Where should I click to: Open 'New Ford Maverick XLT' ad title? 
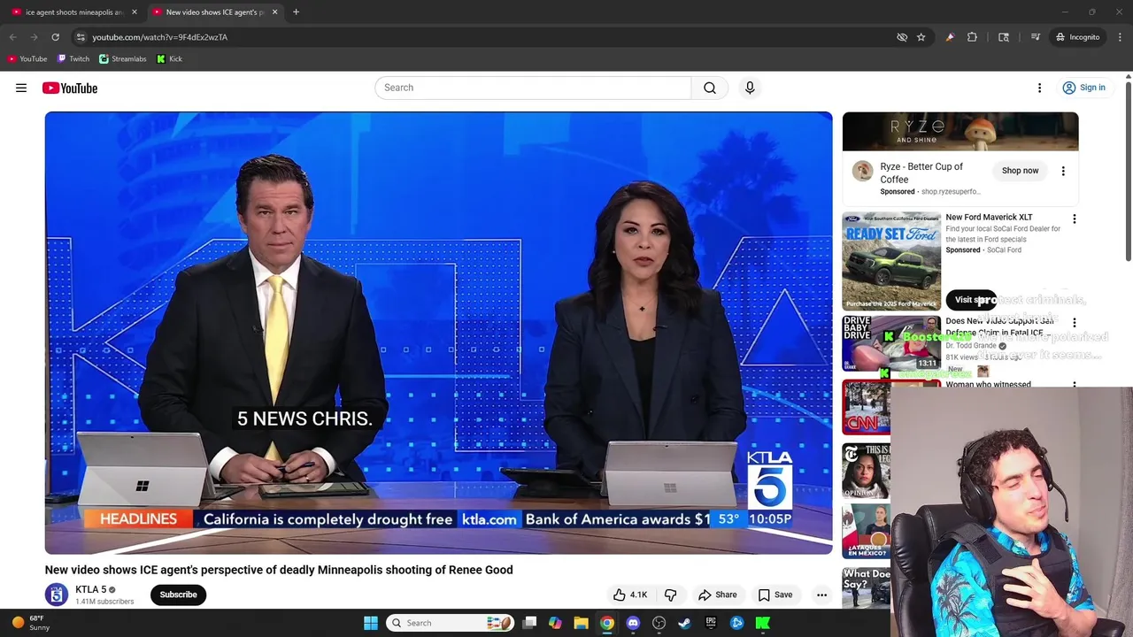tap(989, 217)
